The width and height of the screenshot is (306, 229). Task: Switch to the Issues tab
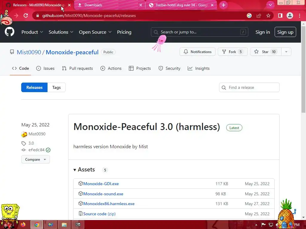click(45, 68)
